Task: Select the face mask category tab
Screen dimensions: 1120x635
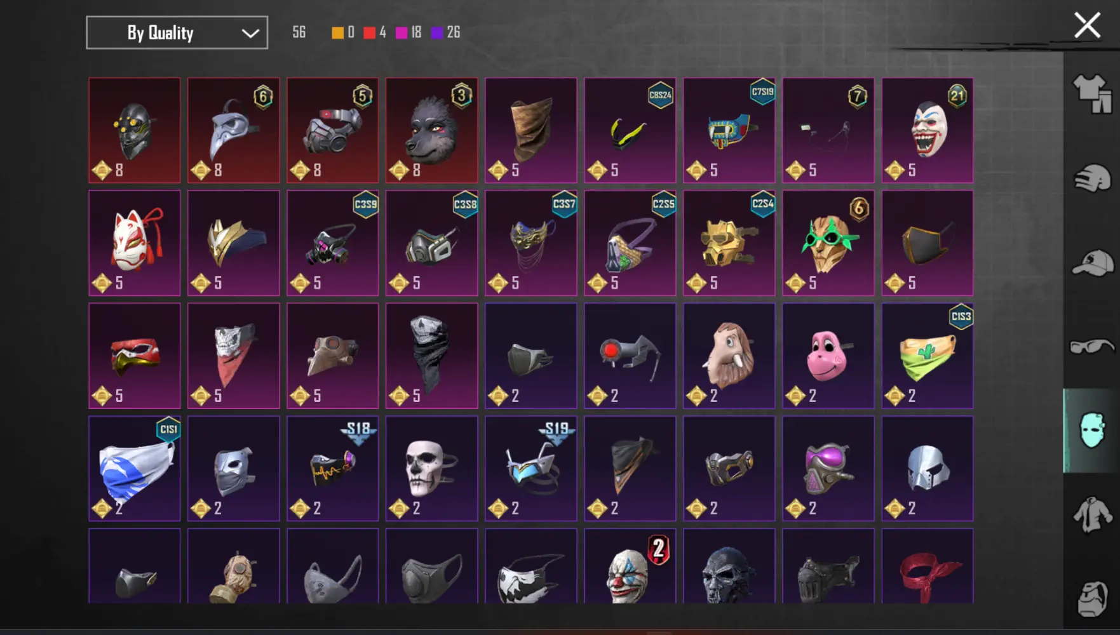Action: pyautogui.click(x=1092, y=431)
